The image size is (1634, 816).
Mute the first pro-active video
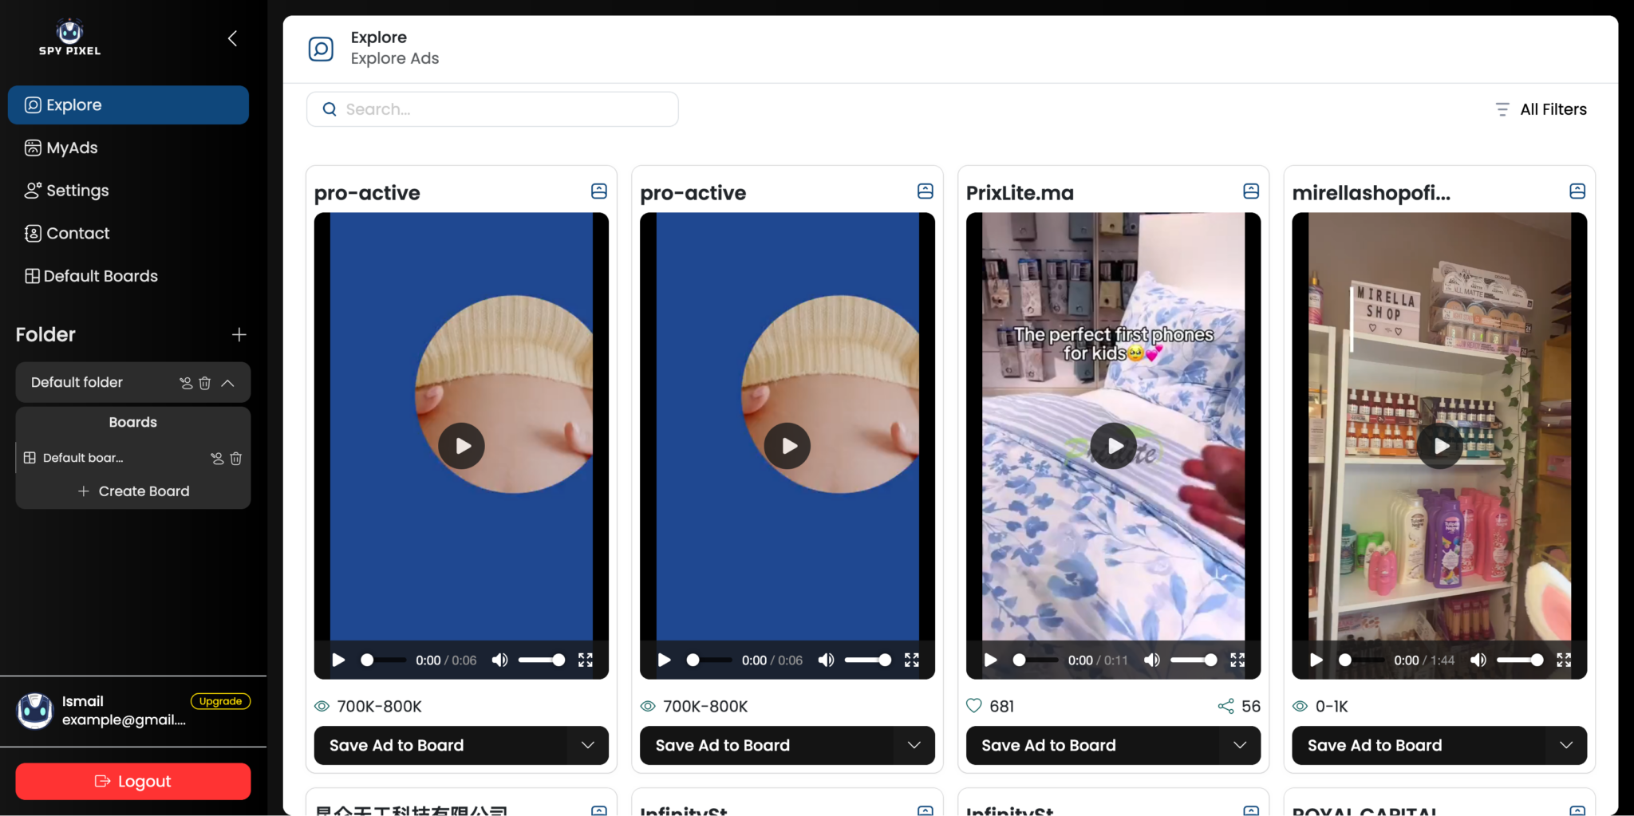point(499,660)
